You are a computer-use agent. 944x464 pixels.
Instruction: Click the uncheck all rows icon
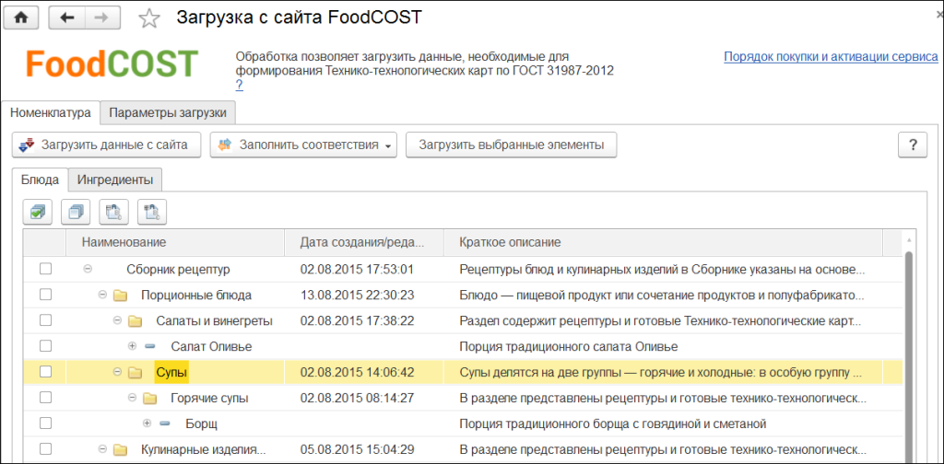[76, 212]
